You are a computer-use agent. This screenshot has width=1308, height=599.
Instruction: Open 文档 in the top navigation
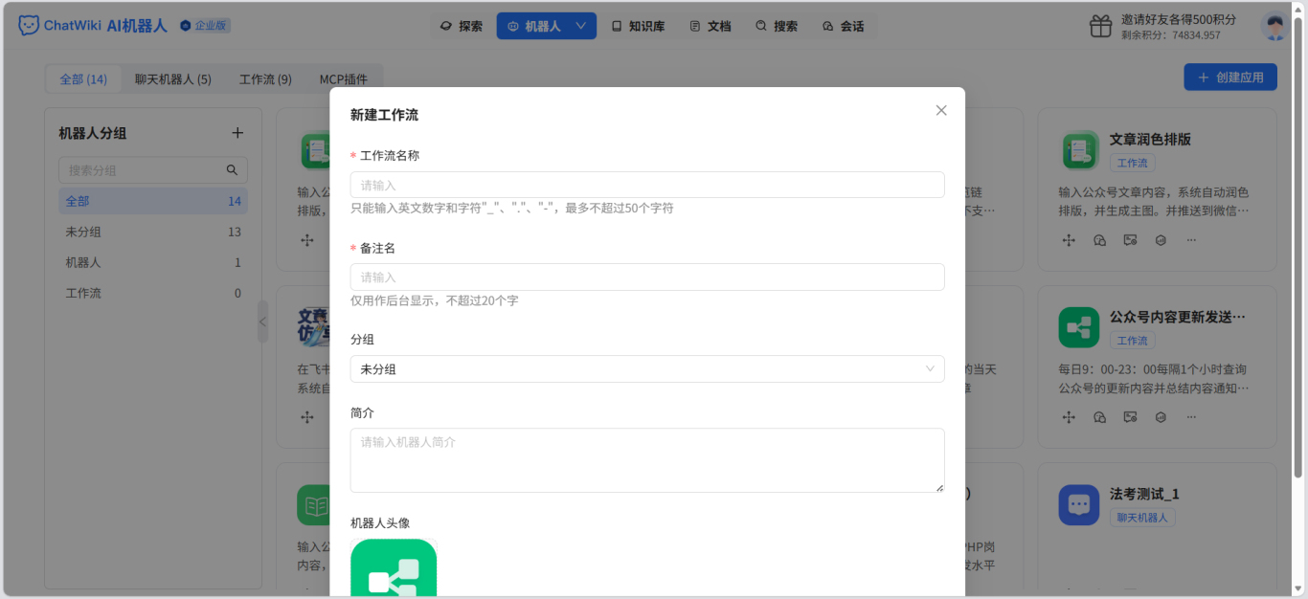tap(710, 26)
